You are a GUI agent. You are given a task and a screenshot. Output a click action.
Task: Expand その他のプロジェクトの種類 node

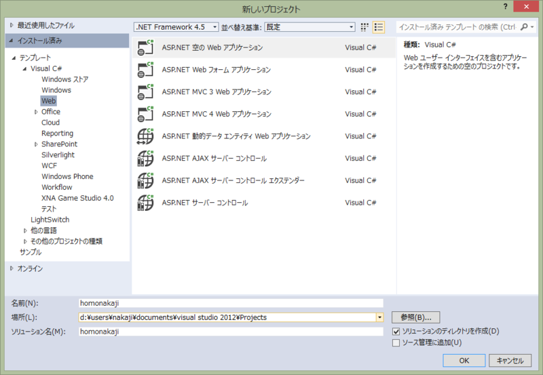[25, 241]
